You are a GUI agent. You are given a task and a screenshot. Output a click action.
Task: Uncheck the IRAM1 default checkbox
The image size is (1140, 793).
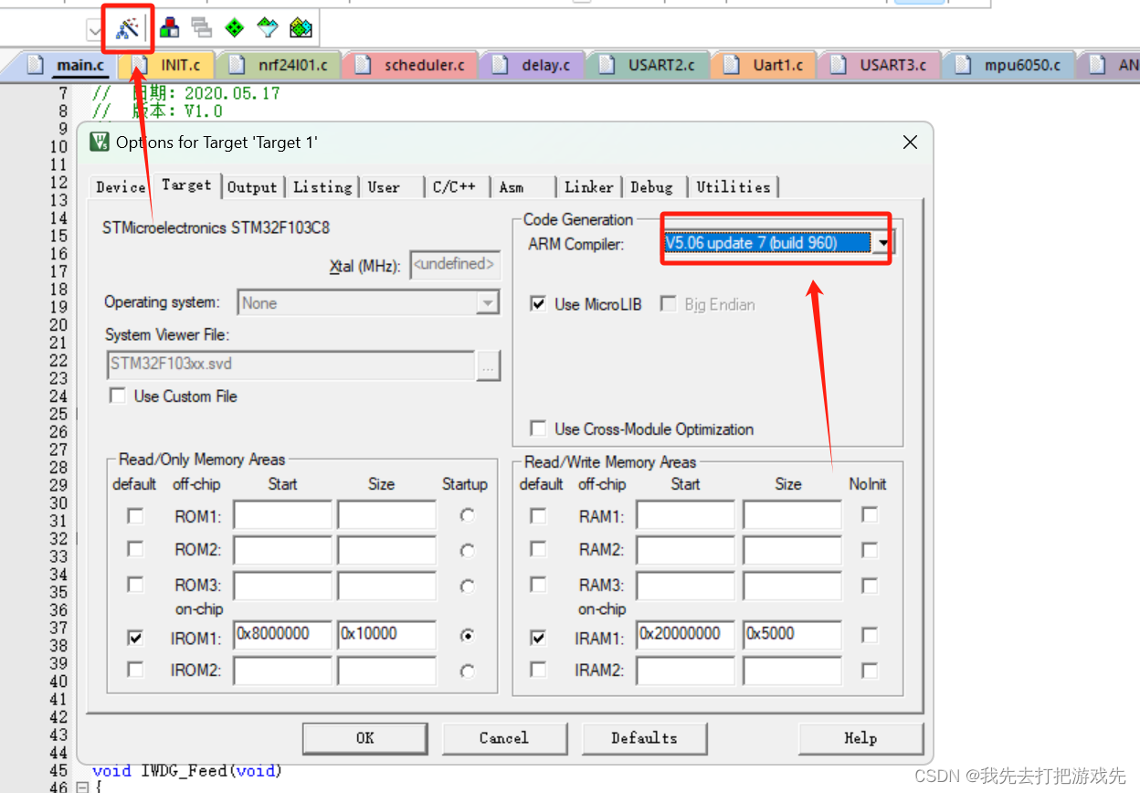click(538, 637)
